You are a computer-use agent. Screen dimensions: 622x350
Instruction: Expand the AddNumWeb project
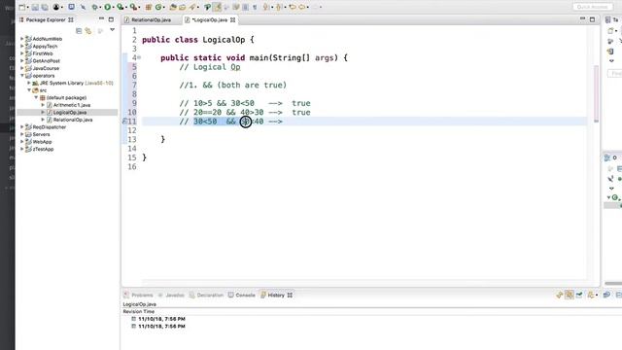[21, 39]
